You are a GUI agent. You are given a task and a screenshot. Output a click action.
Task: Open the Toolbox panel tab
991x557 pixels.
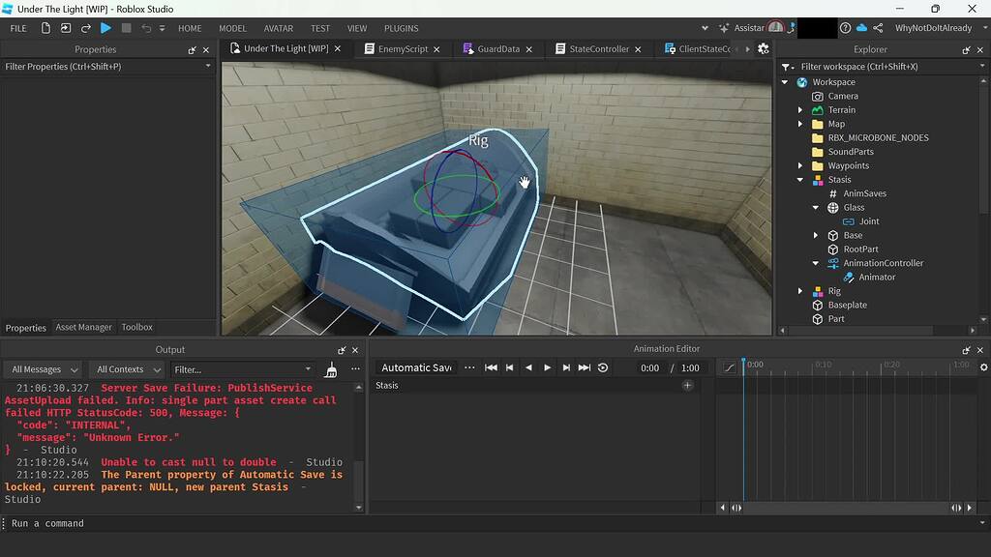click(x=136, y=327)
